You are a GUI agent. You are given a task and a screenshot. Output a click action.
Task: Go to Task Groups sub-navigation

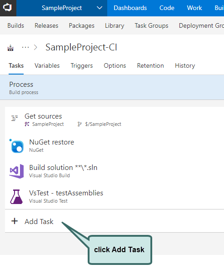tap(151, 25)
